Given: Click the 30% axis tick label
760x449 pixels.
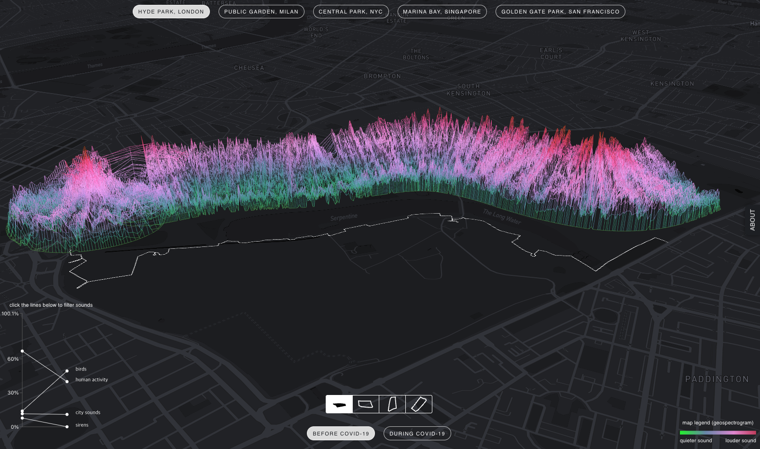Looking at the screenshot, I should [x=13, y=393].
